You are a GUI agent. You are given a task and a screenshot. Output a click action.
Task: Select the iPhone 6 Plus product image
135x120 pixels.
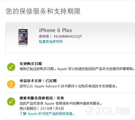(23, 37)
